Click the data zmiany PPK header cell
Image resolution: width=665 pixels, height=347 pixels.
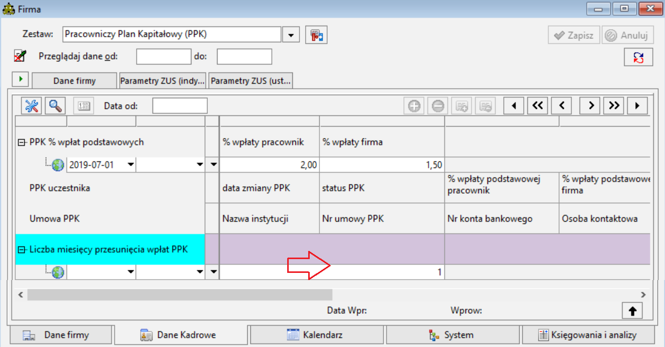tap(270, 188)
